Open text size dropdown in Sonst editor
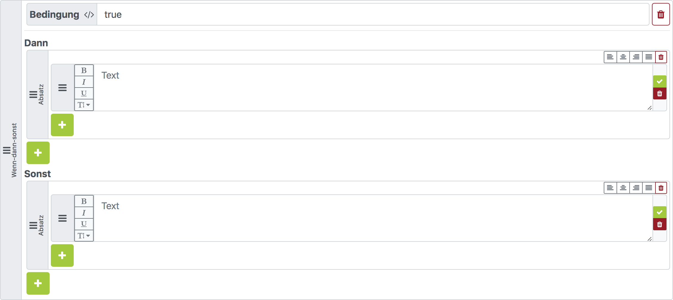Screen dimensions: 673x300 [x=84, y=236]
